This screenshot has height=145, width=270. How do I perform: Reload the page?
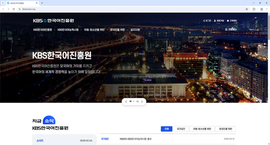click(x=14, y=9)
